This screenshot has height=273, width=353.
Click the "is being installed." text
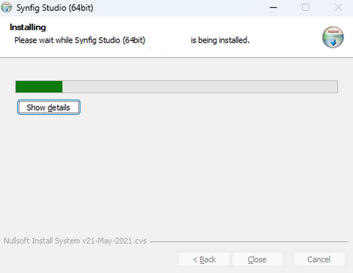220,40
